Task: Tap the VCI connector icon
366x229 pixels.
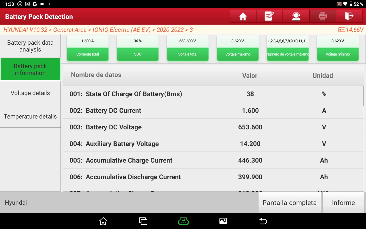Action: pyautogui.click(x=183, y=221)
